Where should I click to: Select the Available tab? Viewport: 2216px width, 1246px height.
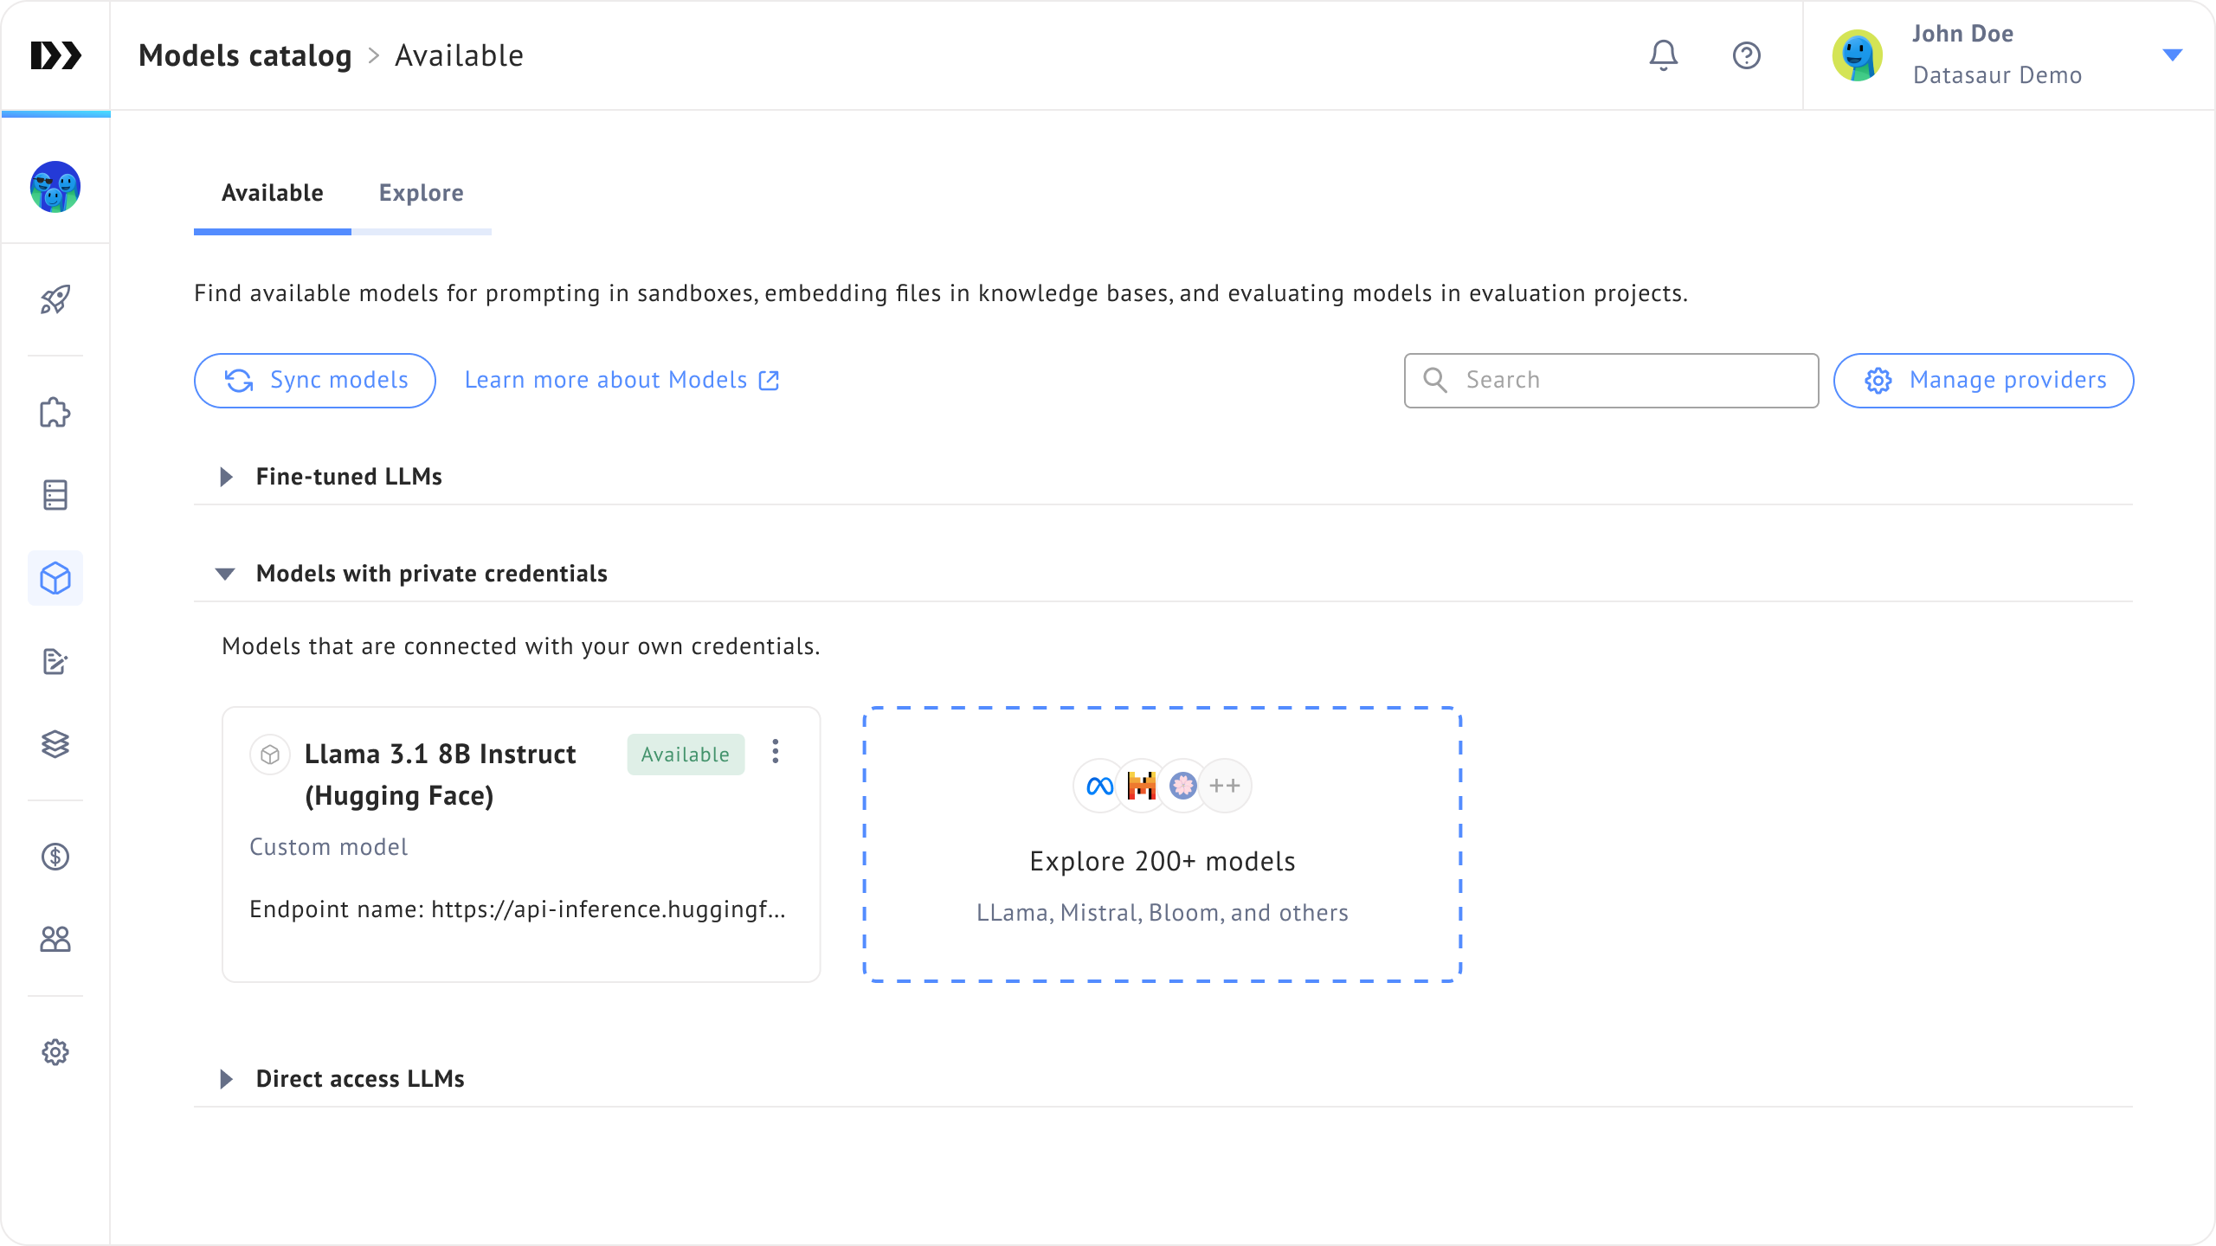272,193
